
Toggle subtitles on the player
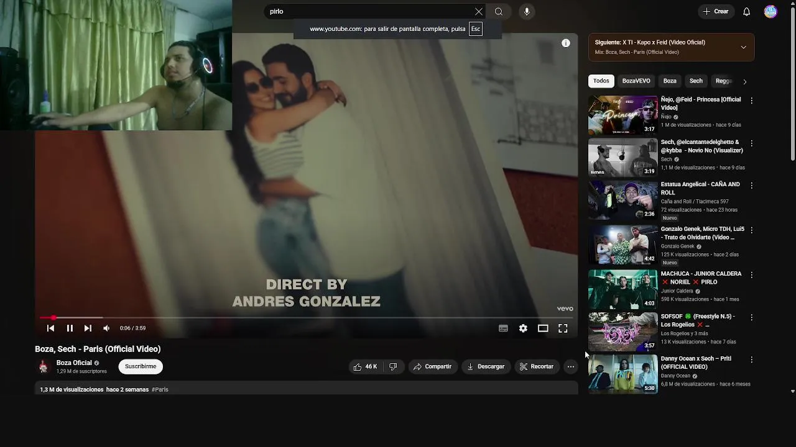pyautogui.click(x=503, y=328)
